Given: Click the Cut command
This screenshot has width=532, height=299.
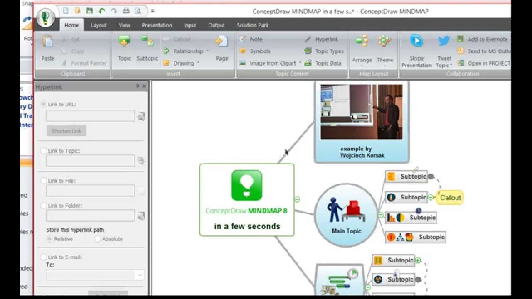Looking at the screenshot, I should pyautogui.click(x=71, y=39).
